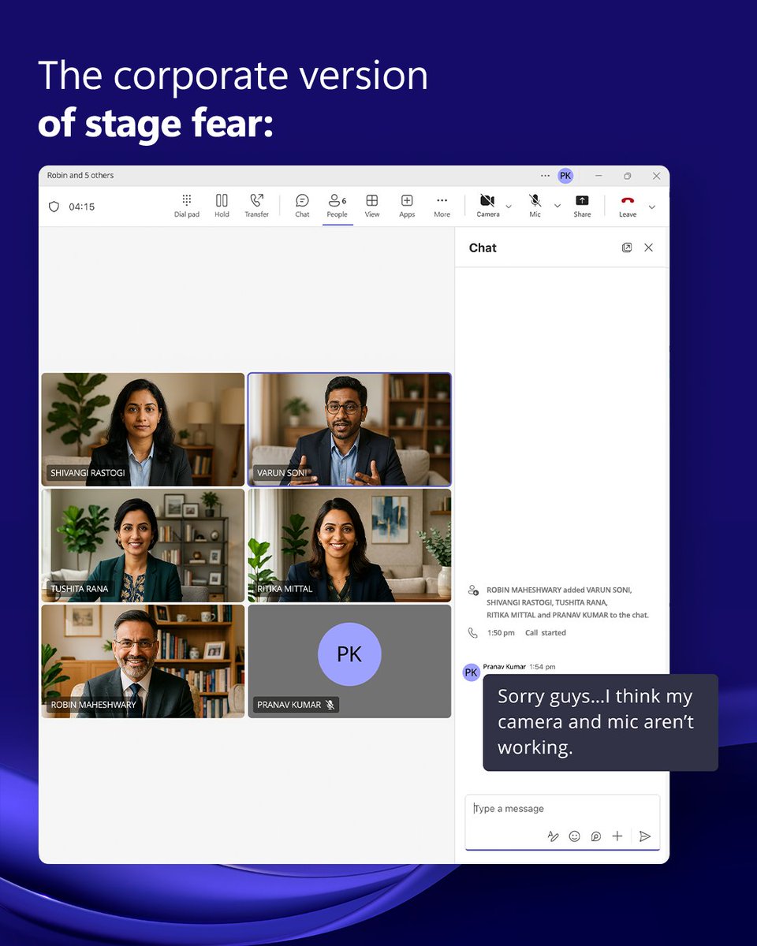Click the Call started entry
The image size is (757, 946).
[x=546, y=633]
